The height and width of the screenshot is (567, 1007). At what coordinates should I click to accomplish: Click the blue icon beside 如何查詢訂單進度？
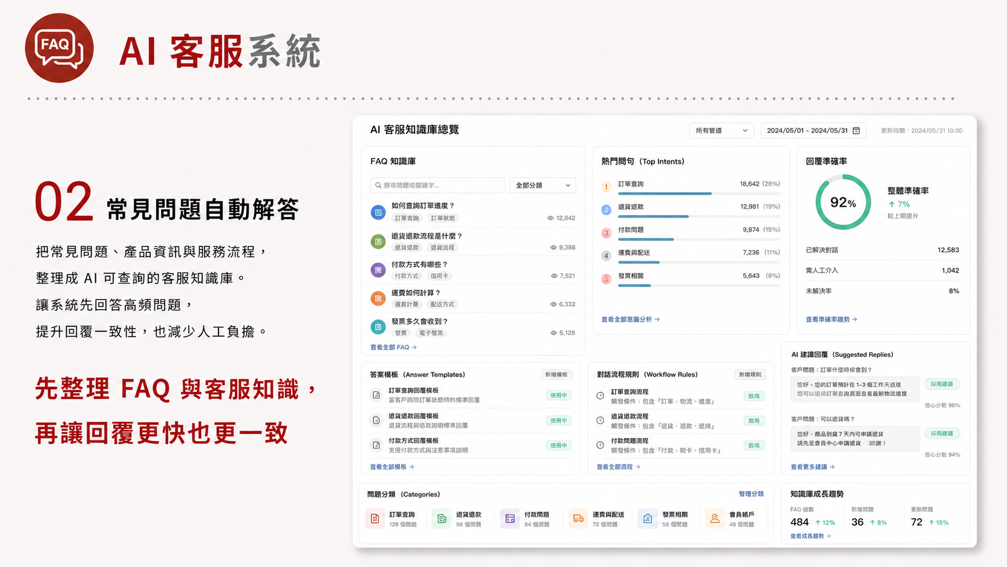378,212
